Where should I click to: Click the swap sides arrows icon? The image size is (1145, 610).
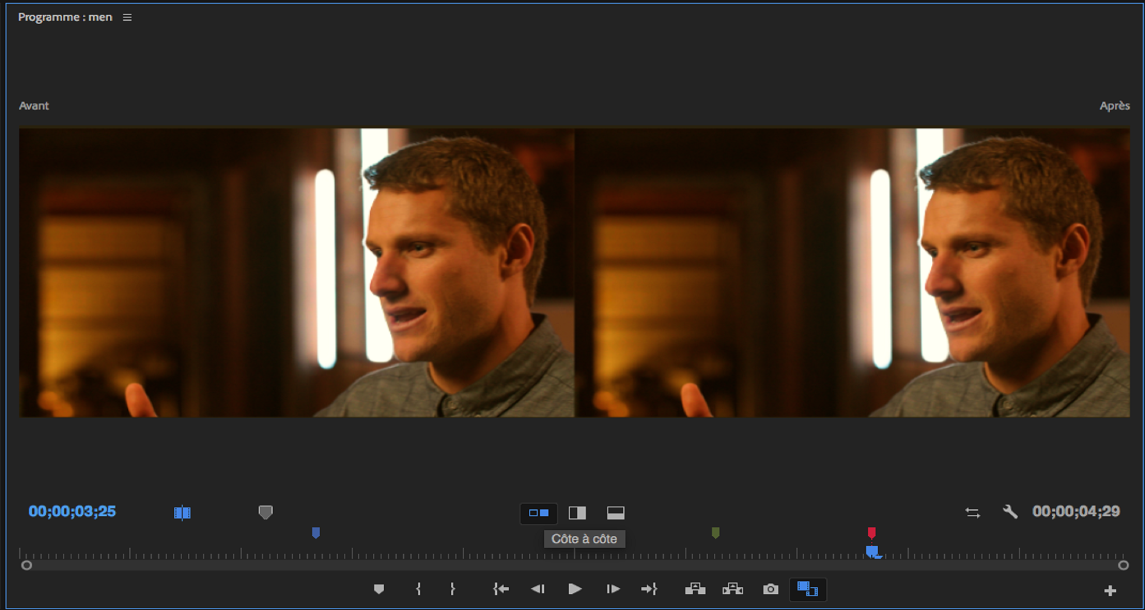tap(972, 513)
